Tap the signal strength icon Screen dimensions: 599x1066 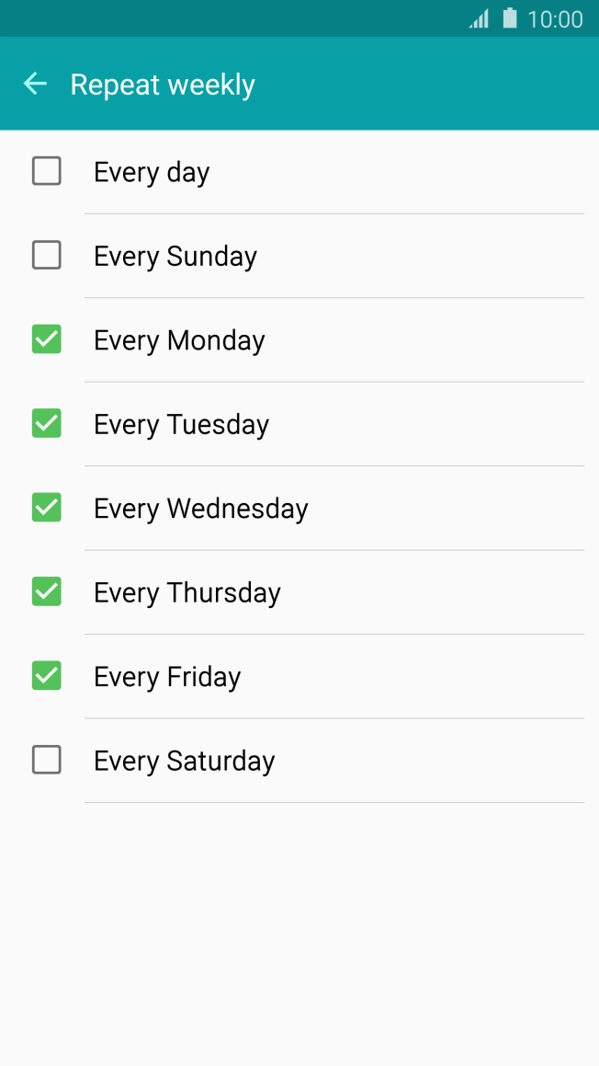(x=480, y=18)
